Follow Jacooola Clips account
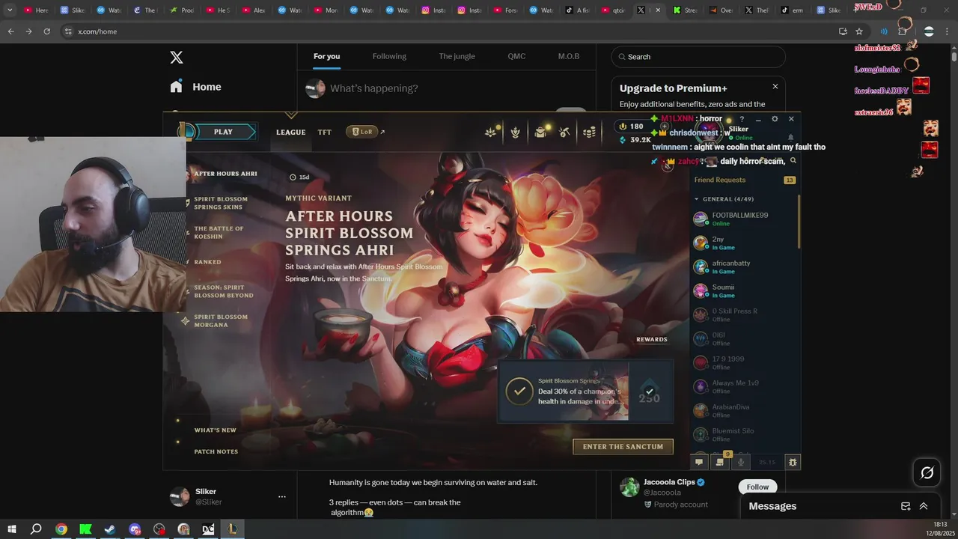 tap(757, 487)
